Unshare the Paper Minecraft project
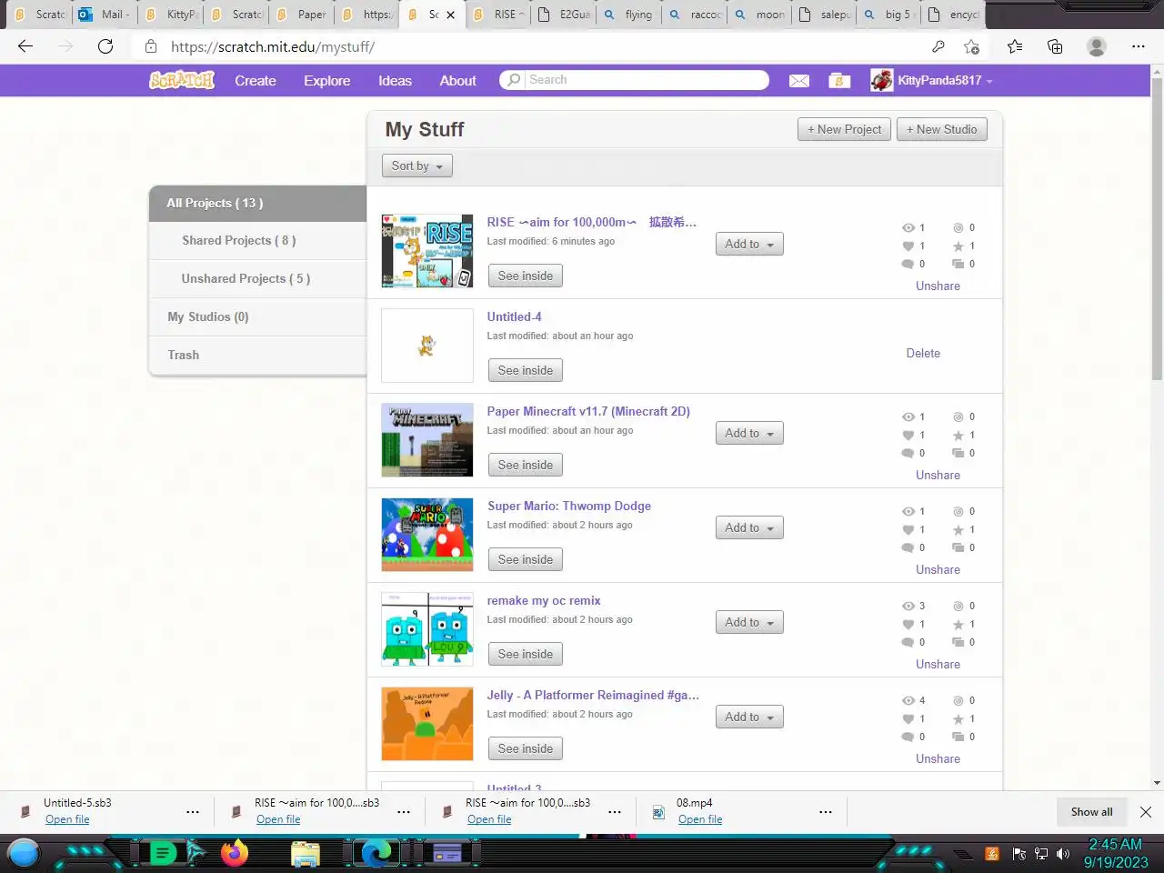Viewport: 1164px width, 873px height. pos(938,475)
